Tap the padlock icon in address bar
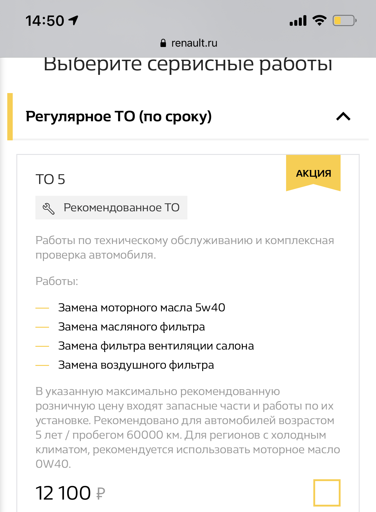This screenshot has width=376, height=512. [x=163, y=43]
